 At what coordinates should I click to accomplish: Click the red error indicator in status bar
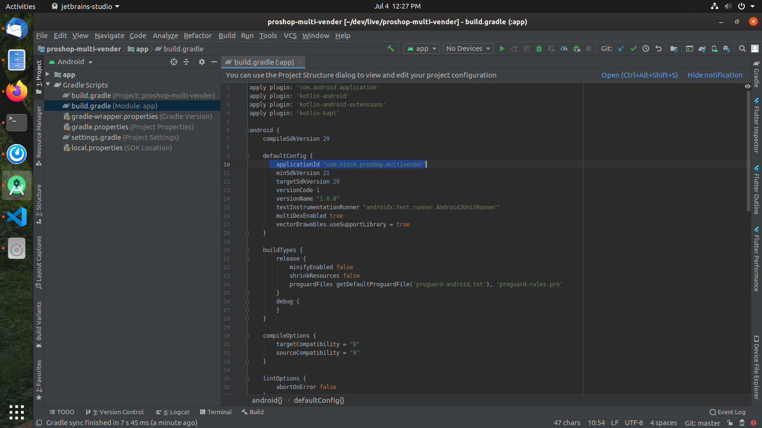point(753,423)
